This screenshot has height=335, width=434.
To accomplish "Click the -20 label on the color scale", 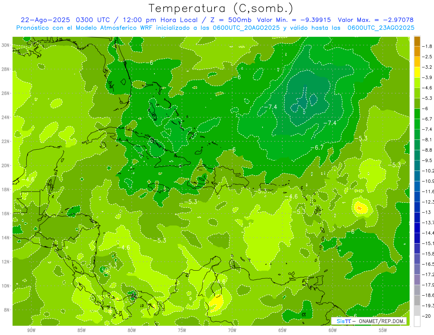I will tap(427, 316).
